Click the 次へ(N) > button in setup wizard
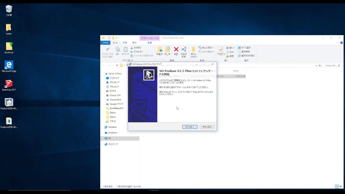 click(190, 127)
